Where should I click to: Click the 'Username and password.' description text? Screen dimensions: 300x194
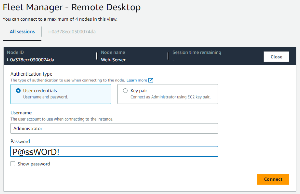click(x=46, y=97)
